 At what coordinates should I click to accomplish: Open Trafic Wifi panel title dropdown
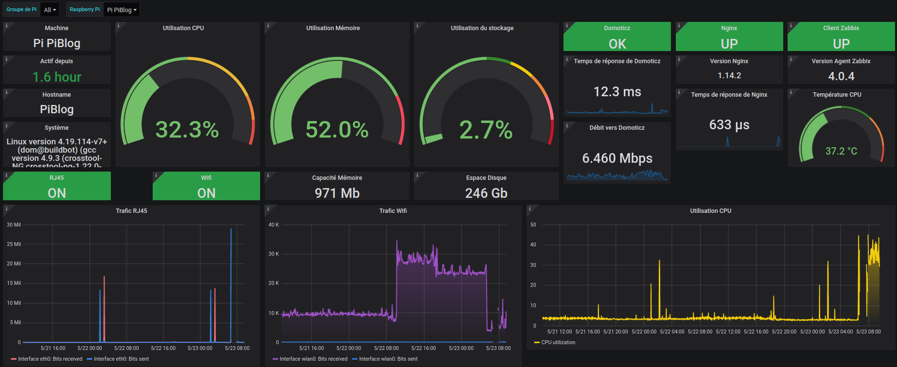pyautogui.click(x=393, y=210)
